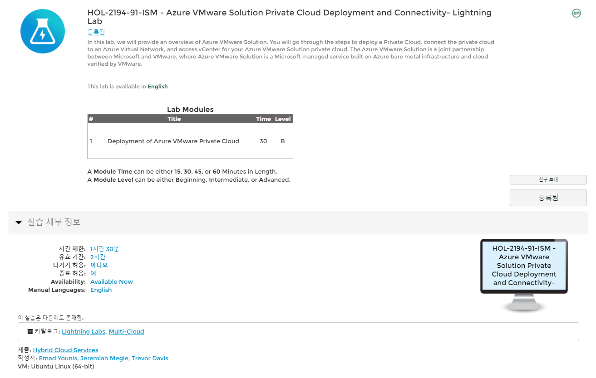Click 'Deployment of Azure VMware Private Cloud' module row
This screenshot has width=596, height=378.
tap(190, 141)
